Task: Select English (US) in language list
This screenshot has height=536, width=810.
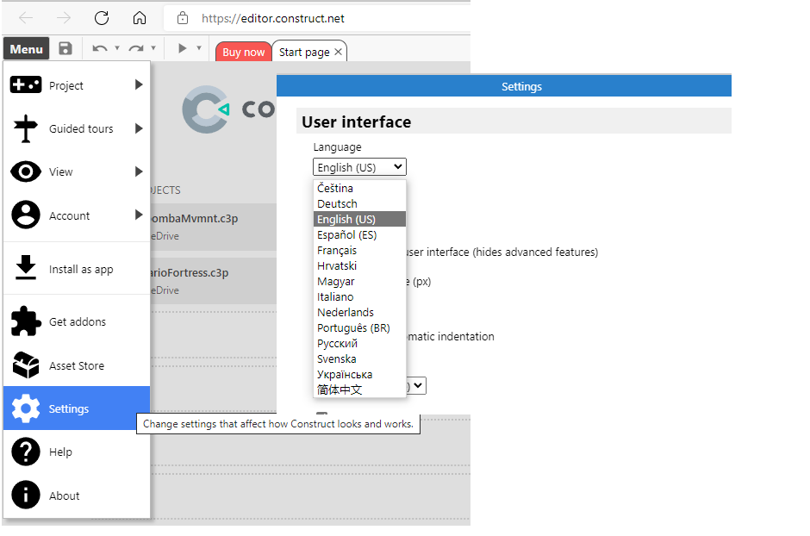Action: pyautogui.click(x=359, y=219)
